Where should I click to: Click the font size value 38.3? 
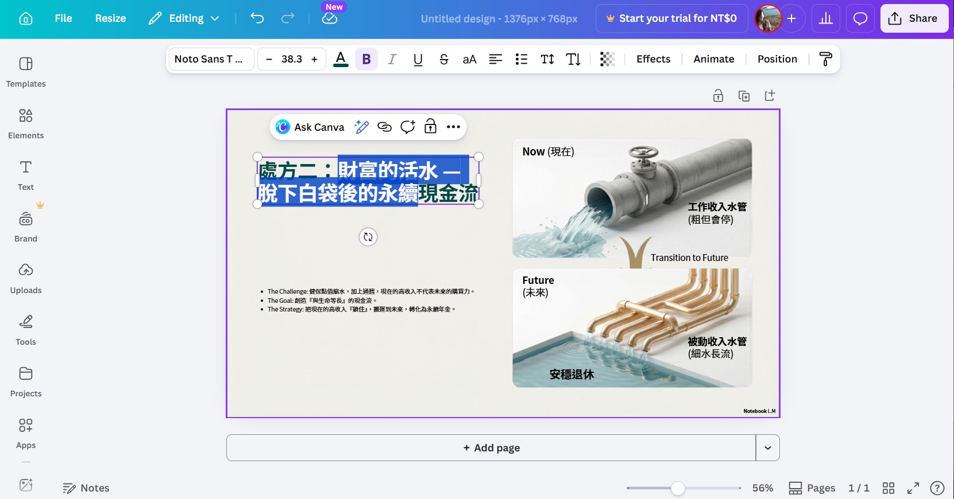click(292, 59)
